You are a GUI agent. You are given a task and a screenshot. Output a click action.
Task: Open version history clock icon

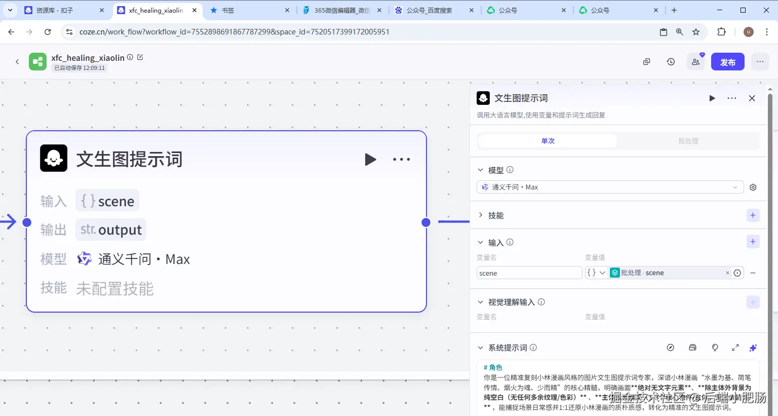pyautogui.click(x=671, y=62)
